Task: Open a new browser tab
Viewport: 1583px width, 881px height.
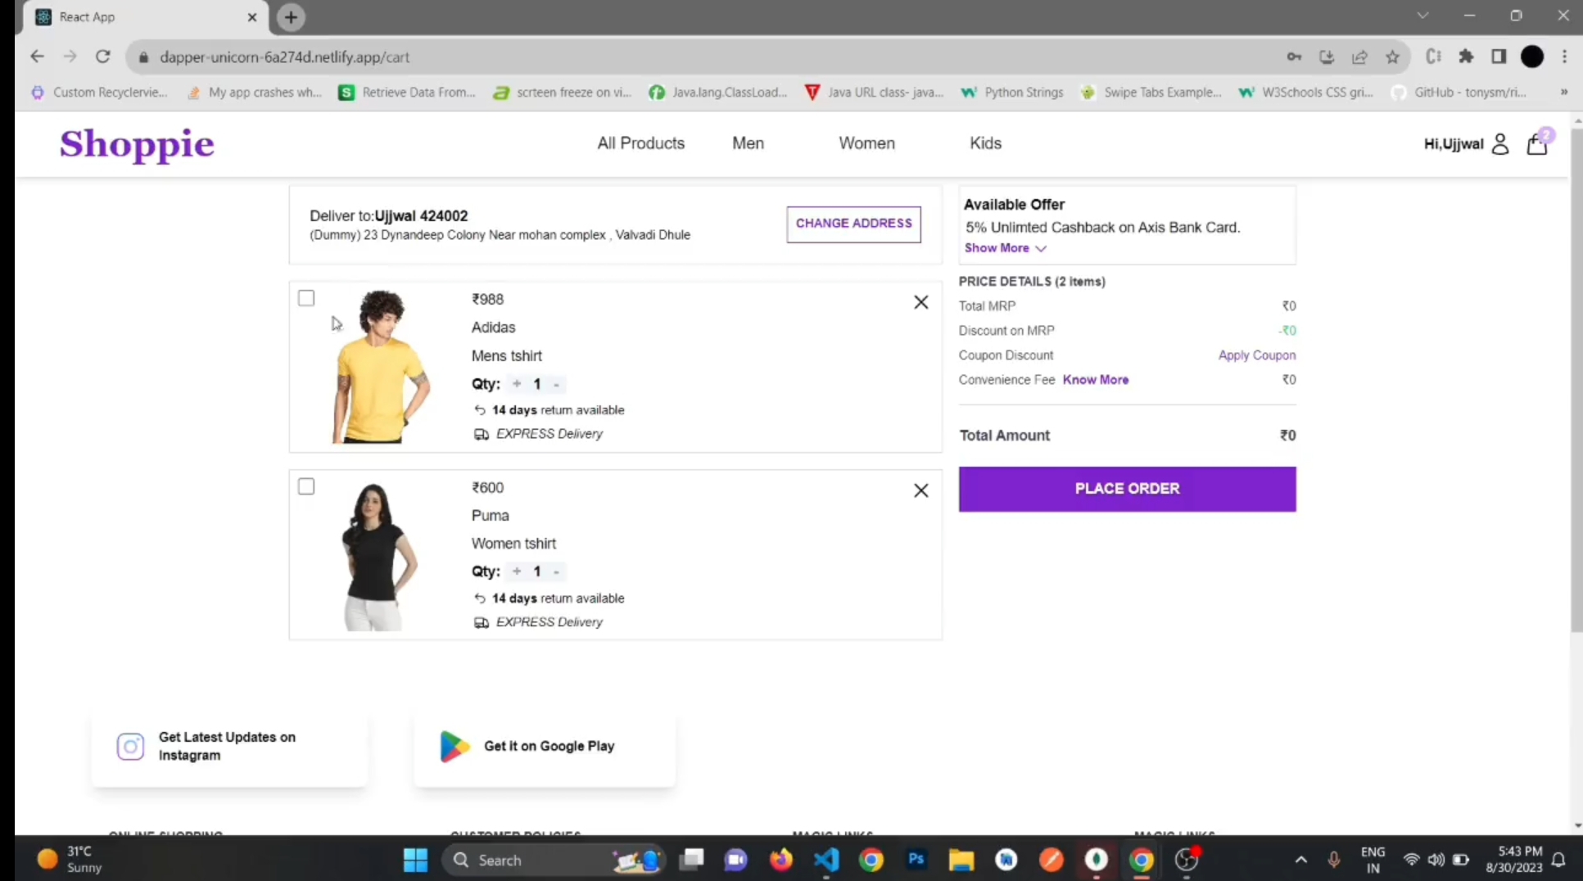Action: pyautogui.click(x=291, y=17)
